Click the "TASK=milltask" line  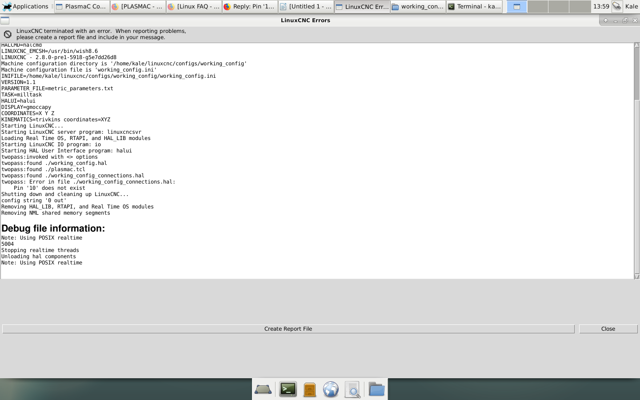click(x=21, y=95)
